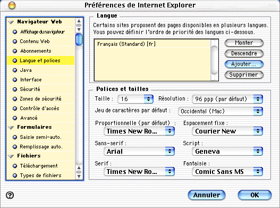Select Remplissage auto. in sidebar
The image size is (280, 208).
coord(41,147)
